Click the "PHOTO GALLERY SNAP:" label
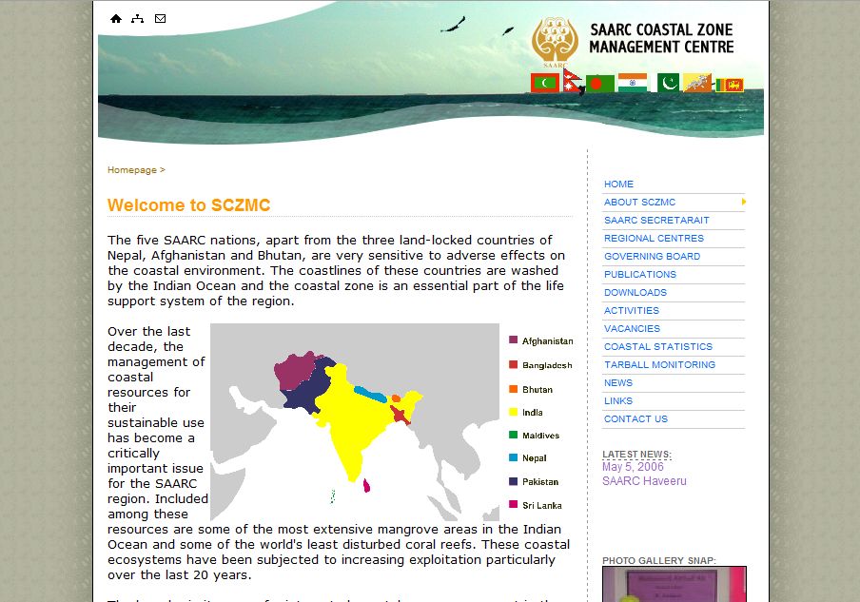The height and width of the screenshot is (602, 860). point(659,560)
